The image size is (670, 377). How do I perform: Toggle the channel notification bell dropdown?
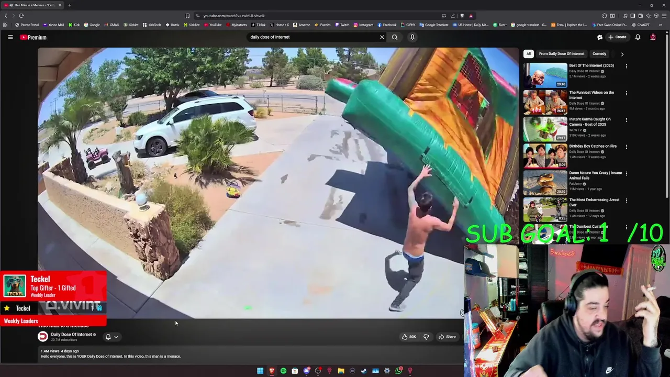pos(111,337)
